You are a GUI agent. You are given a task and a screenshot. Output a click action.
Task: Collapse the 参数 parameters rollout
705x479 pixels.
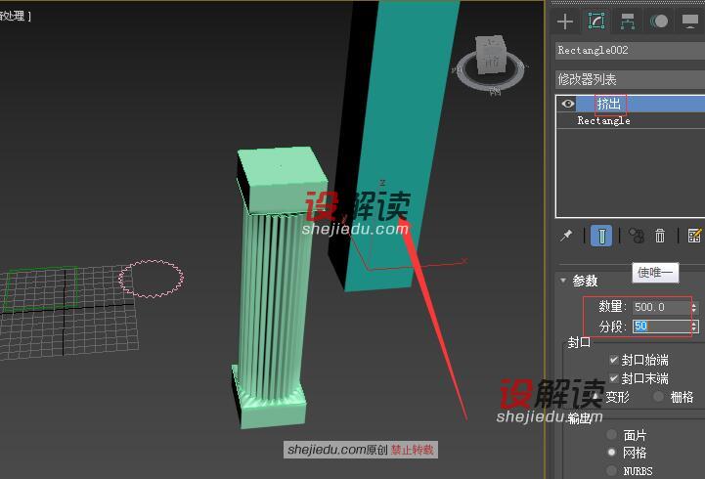point(563,281)
